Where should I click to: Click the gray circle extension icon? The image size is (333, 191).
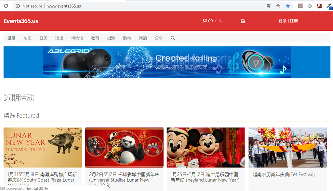click(310, 6)
